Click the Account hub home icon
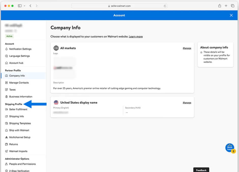The height and width of the screenshot is (172, 239). (x=6, y=63)
